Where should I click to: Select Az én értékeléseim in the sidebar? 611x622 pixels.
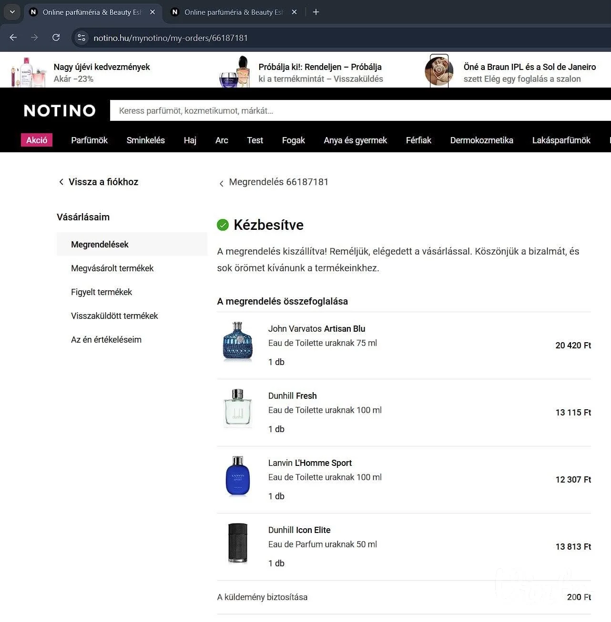click(x=106, y=340)
